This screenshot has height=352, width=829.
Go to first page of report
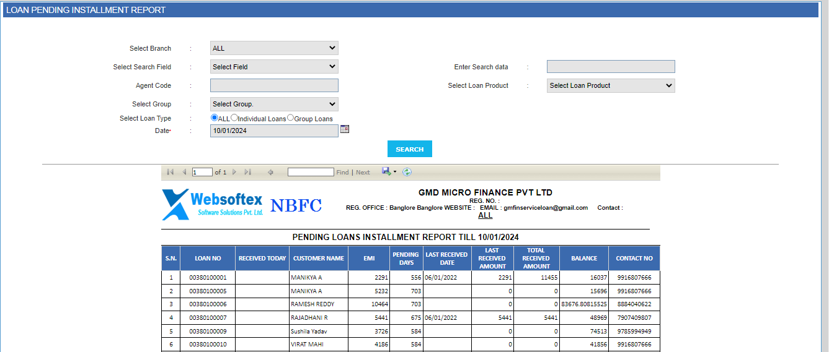(171, 172)
